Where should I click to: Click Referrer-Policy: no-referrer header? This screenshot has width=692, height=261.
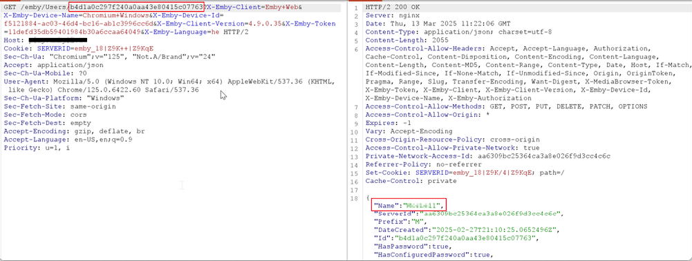(423, 164)
